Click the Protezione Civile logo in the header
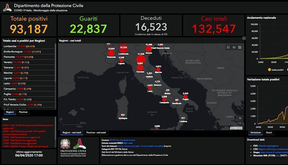The height and width of the screenshot is (165, 288). (x=7, y=8)
